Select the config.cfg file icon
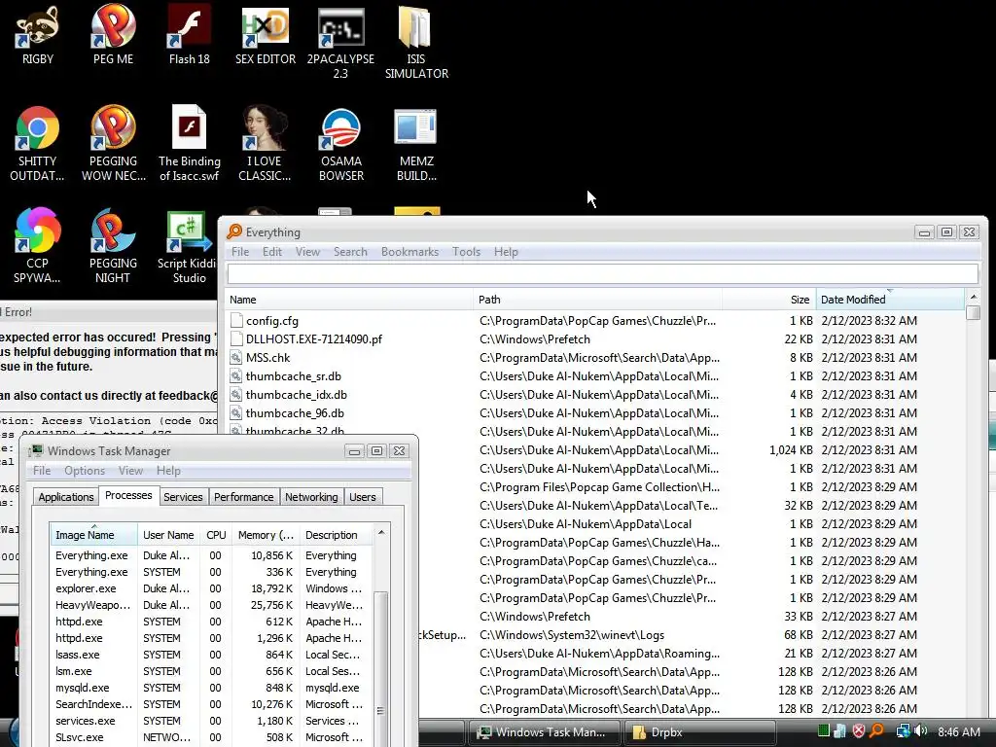The height and width of the screenshot is (747, 996). [236, 321]
